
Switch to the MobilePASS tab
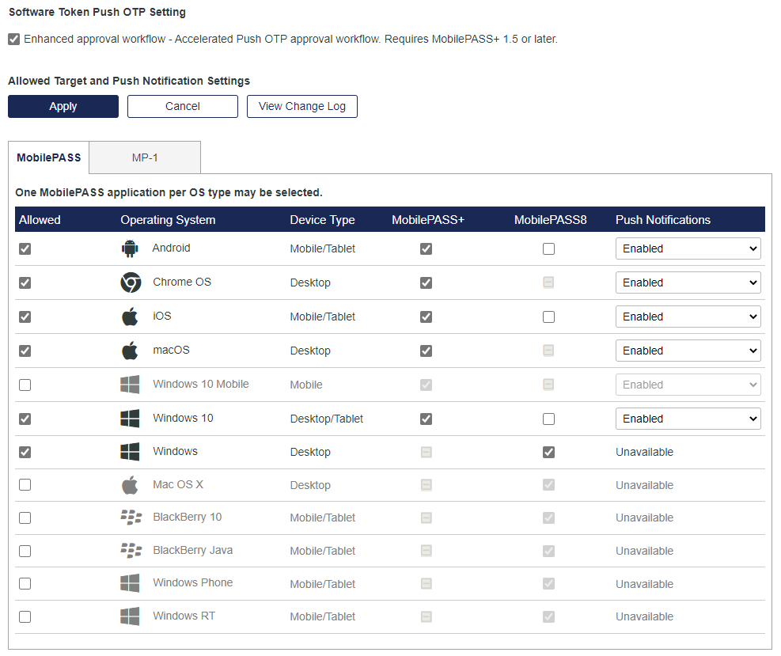pyautogui.click(x=49, y=157)
